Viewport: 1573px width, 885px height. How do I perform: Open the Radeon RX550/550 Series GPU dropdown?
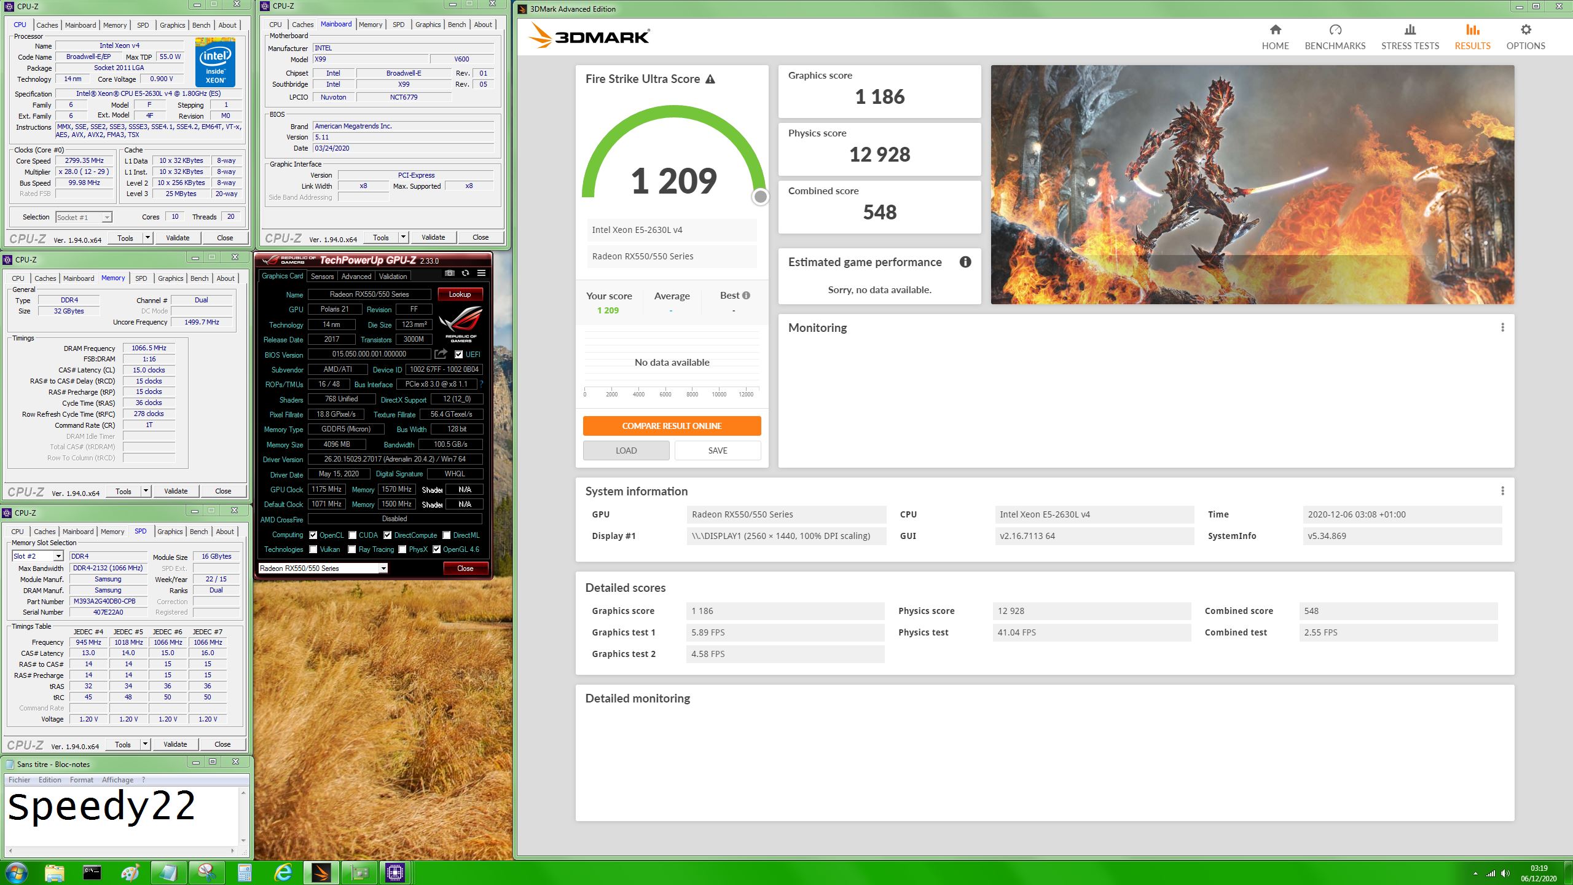point(323,568)
